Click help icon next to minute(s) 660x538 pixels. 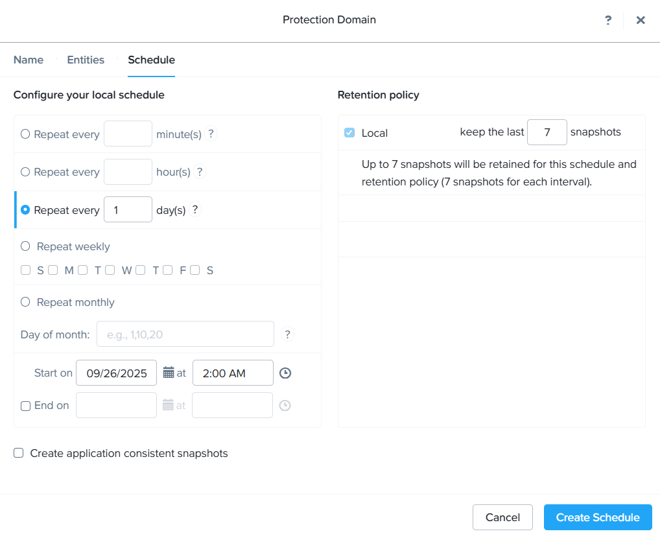(x=211, y=134)
